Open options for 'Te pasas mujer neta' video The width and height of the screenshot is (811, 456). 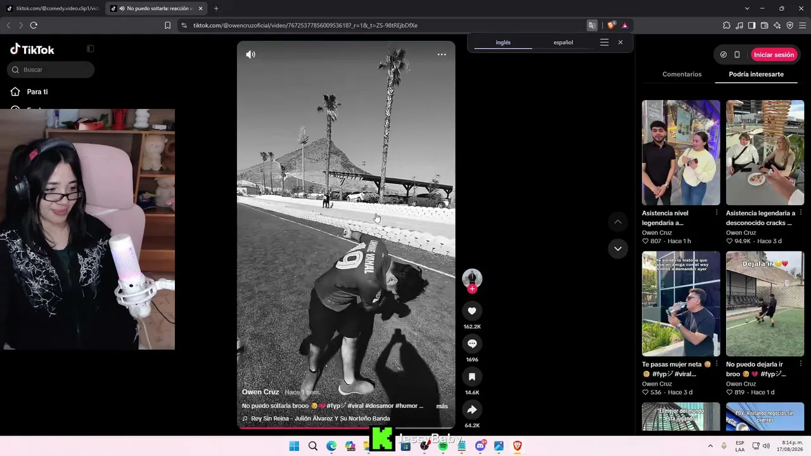coord(717,364)
